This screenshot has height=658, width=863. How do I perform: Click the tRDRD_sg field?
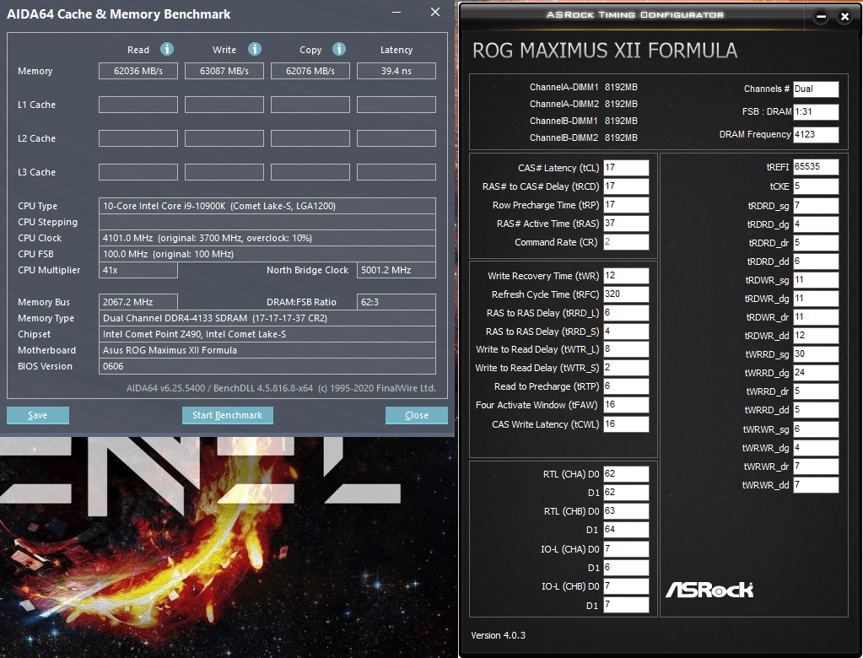[816, 206]
